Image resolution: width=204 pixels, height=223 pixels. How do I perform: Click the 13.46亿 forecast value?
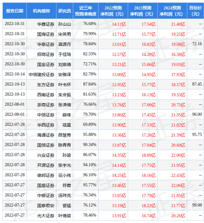click(119, 186)
